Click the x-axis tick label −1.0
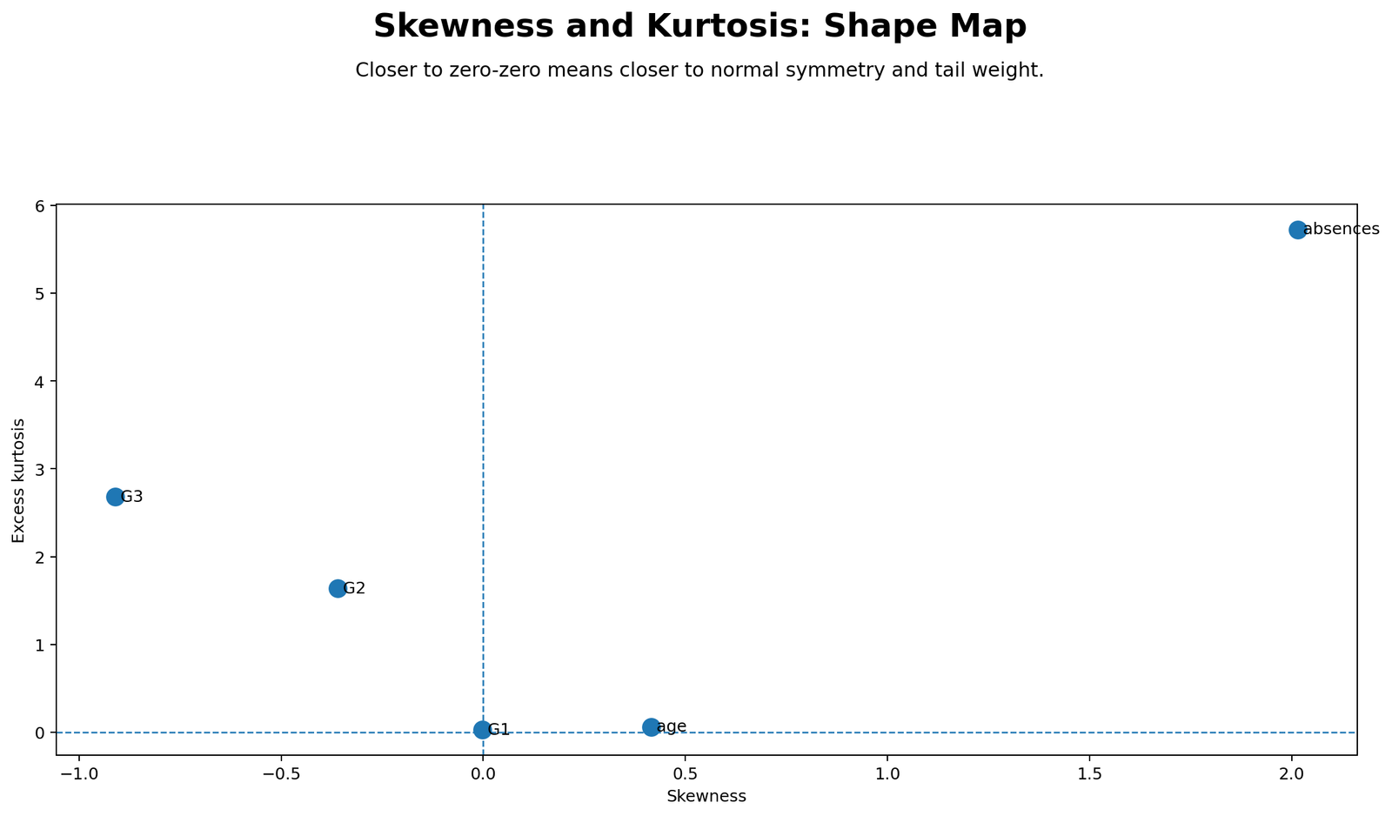The width and height of the screenshot is (1392, 816). click(x=78, y=774)
